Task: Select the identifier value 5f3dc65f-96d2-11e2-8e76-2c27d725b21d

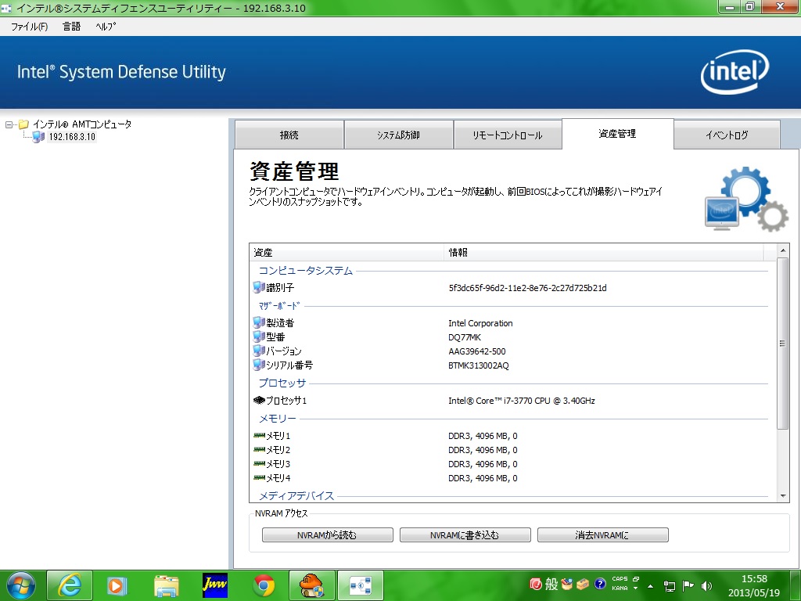Action: 528,288
